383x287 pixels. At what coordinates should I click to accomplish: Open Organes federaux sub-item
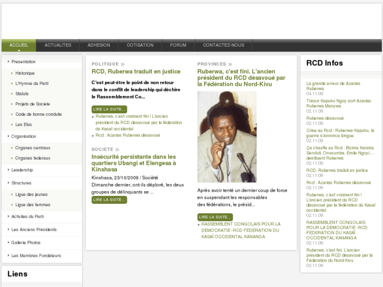[x=33, y=158]
